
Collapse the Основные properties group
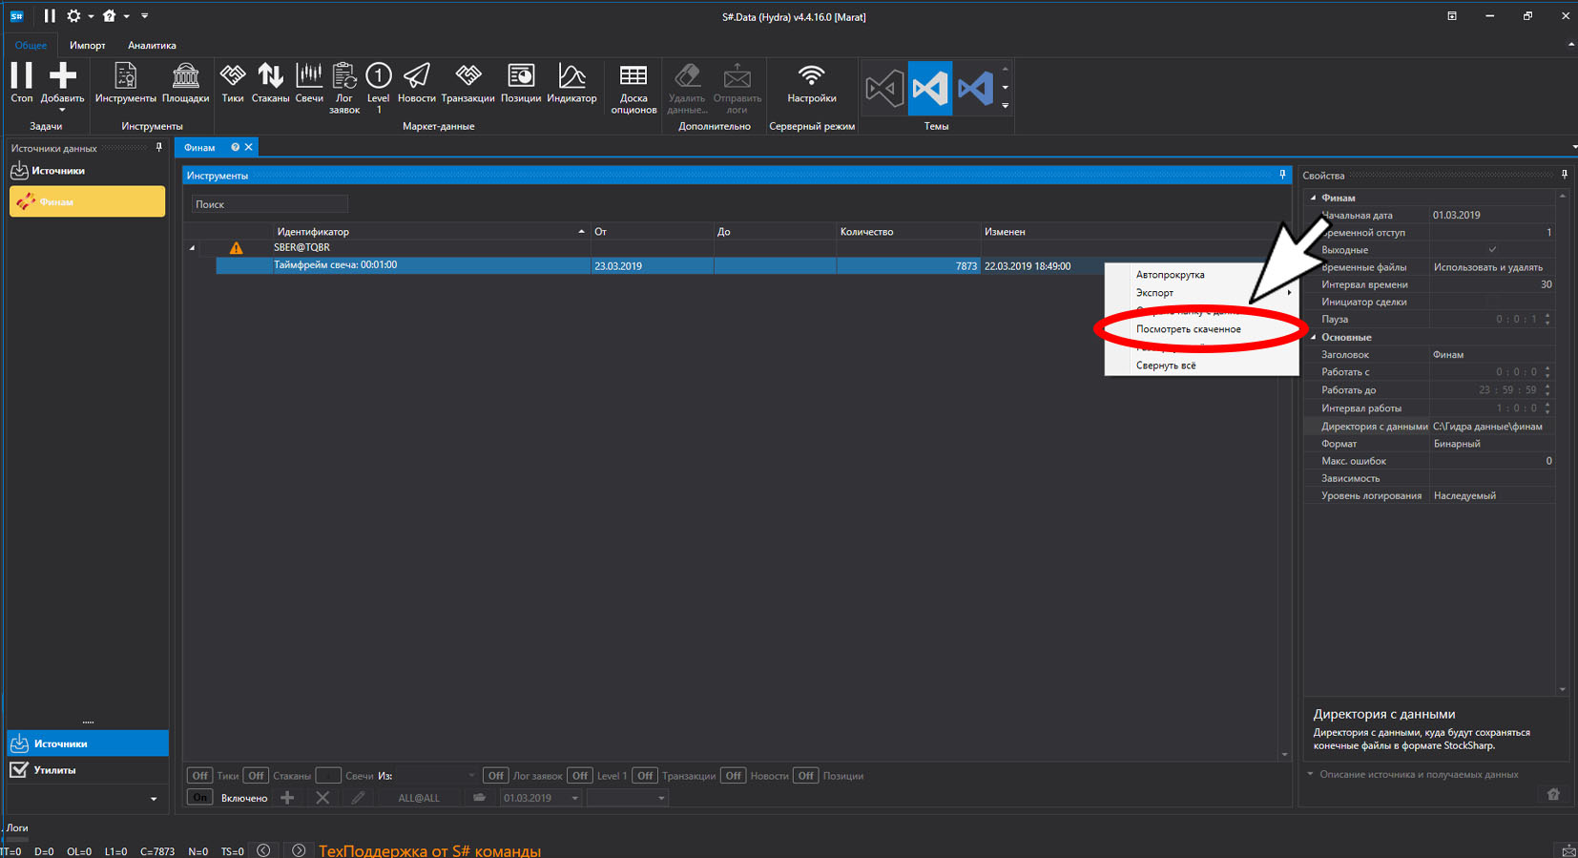point(1314,337)
